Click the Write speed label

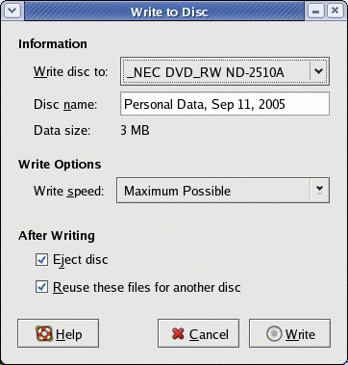pos(68,191)
